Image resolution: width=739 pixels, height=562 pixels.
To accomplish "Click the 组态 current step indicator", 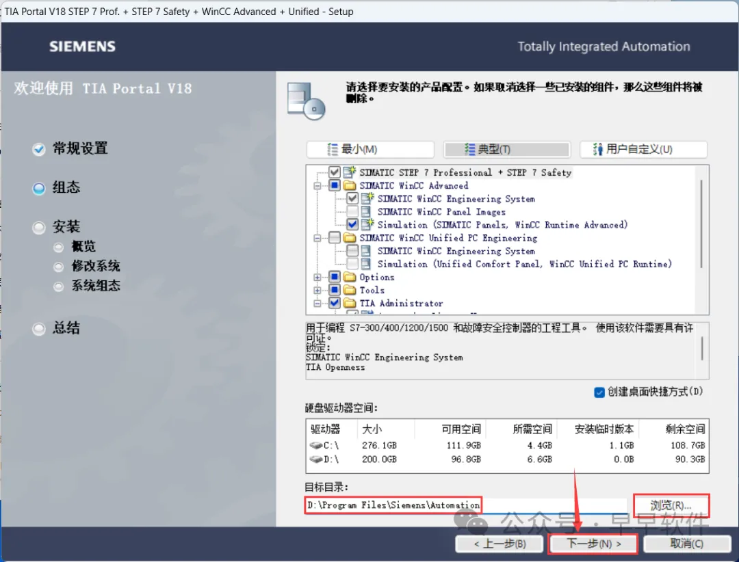I will coord(39,189).
